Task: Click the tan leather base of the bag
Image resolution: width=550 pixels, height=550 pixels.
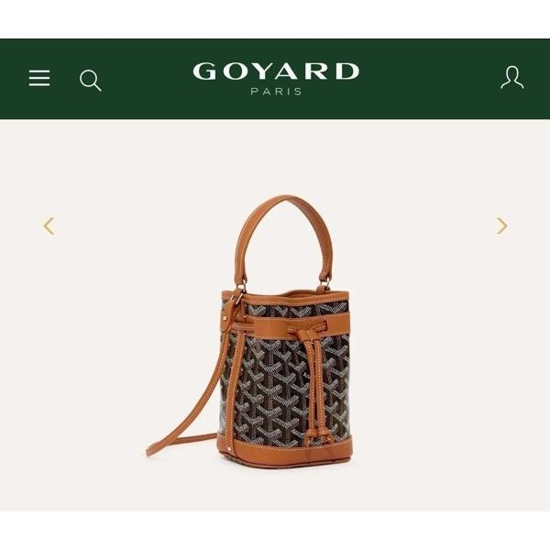Action: click(285, 453)
